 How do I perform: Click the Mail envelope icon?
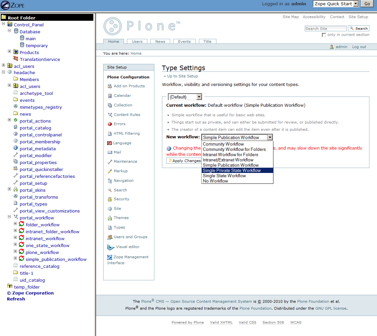(x=110, y=152)
